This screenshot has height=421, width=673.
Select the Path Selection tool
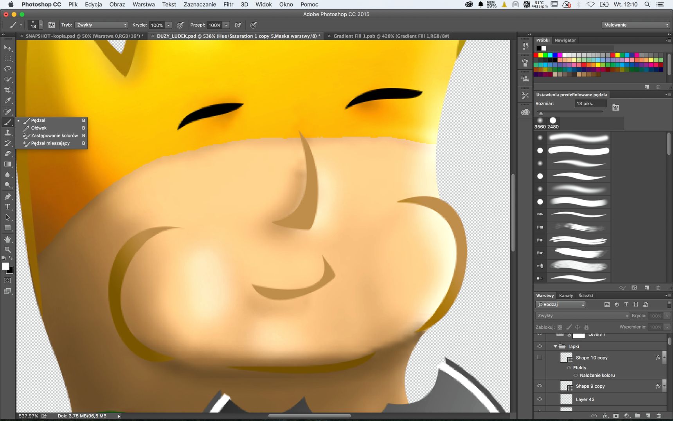(x=8, y=218)
